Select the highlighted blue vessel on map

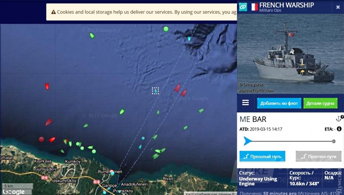coord(155,91)
